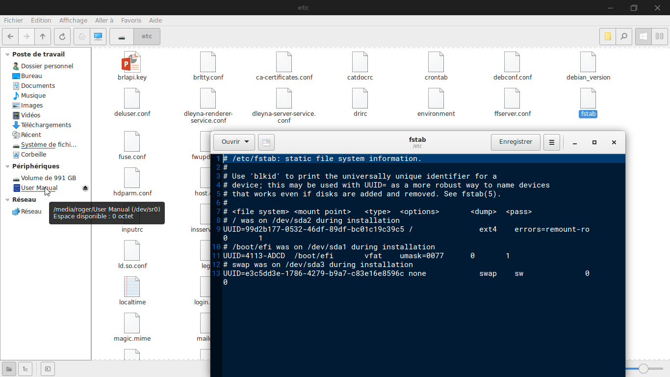Collapse the Périphériques section
670x377 pixels.
coord(7,166)
